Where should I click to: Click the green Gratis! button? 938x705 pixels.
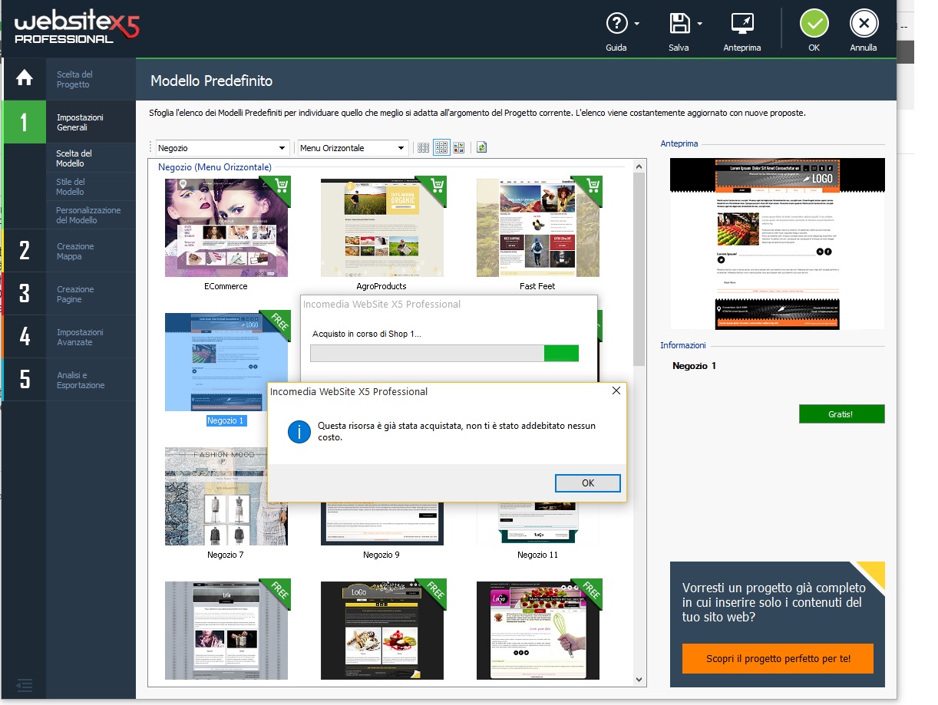point(841,414)
